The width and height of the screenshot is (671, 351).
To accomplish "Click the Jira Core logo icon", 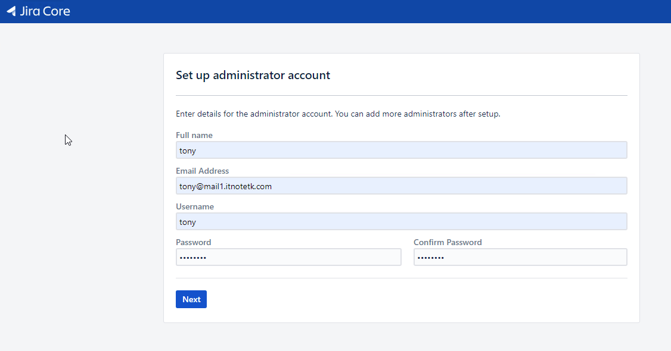I will click(x=11, y=11).
